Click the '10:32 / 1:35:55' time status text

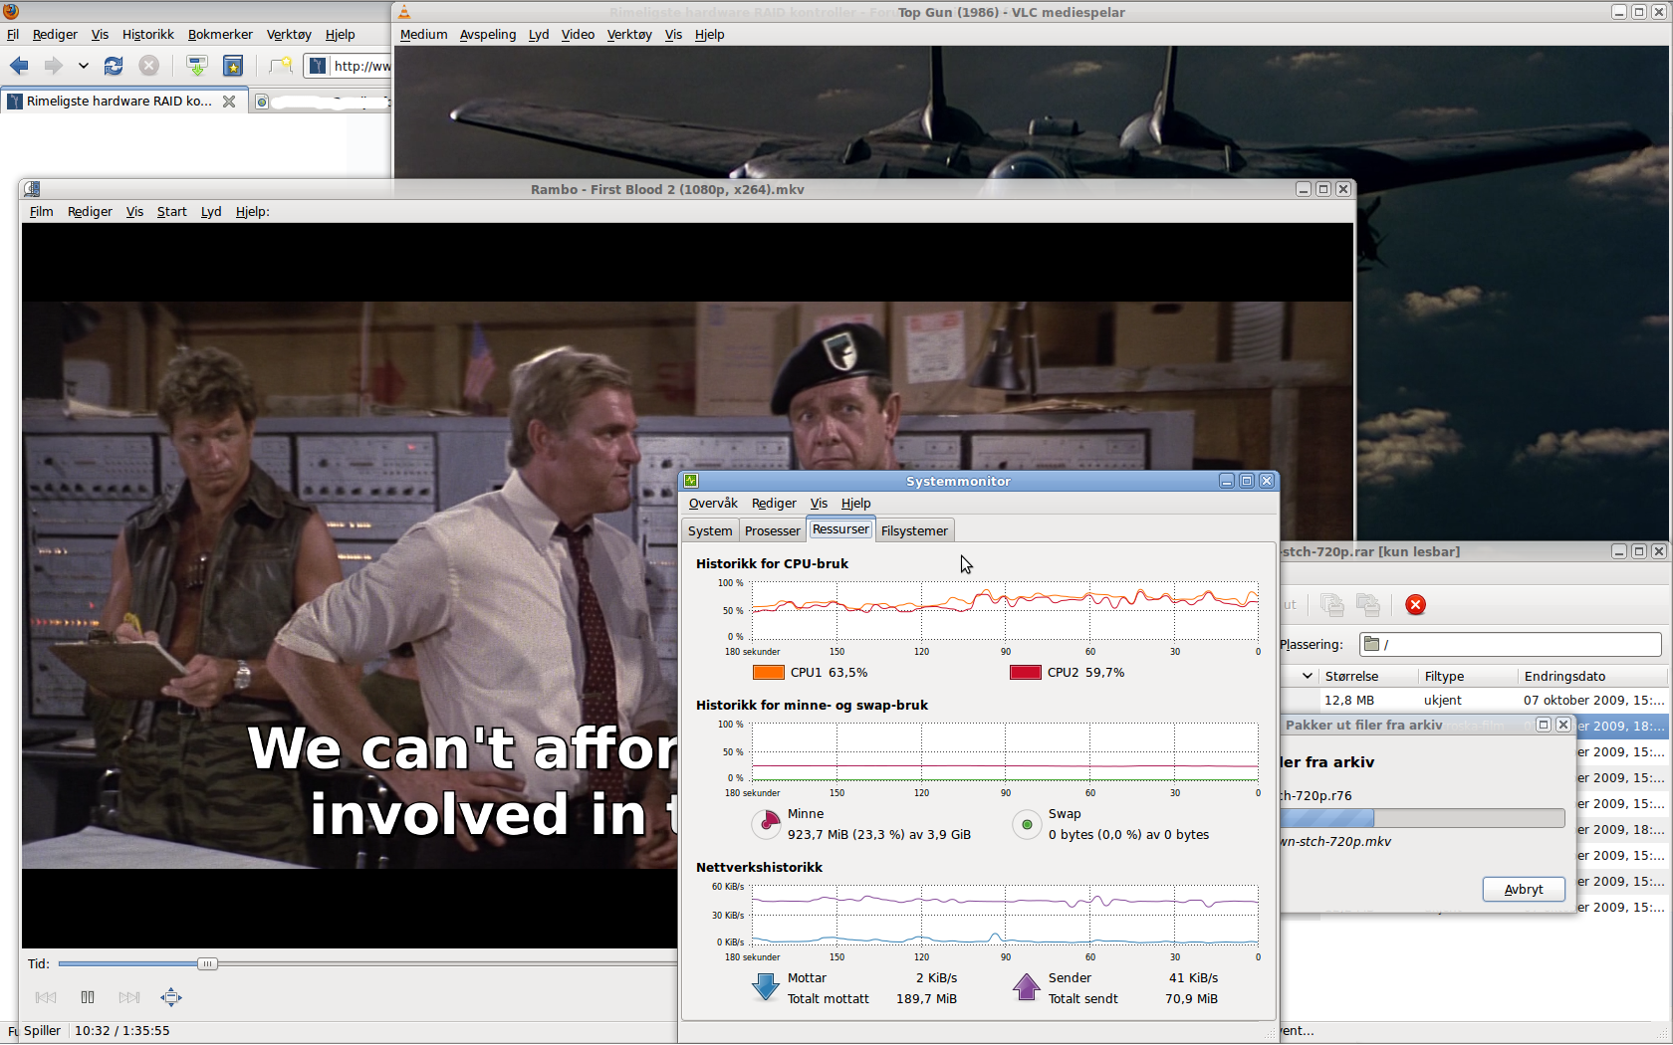pos(121,1030)
